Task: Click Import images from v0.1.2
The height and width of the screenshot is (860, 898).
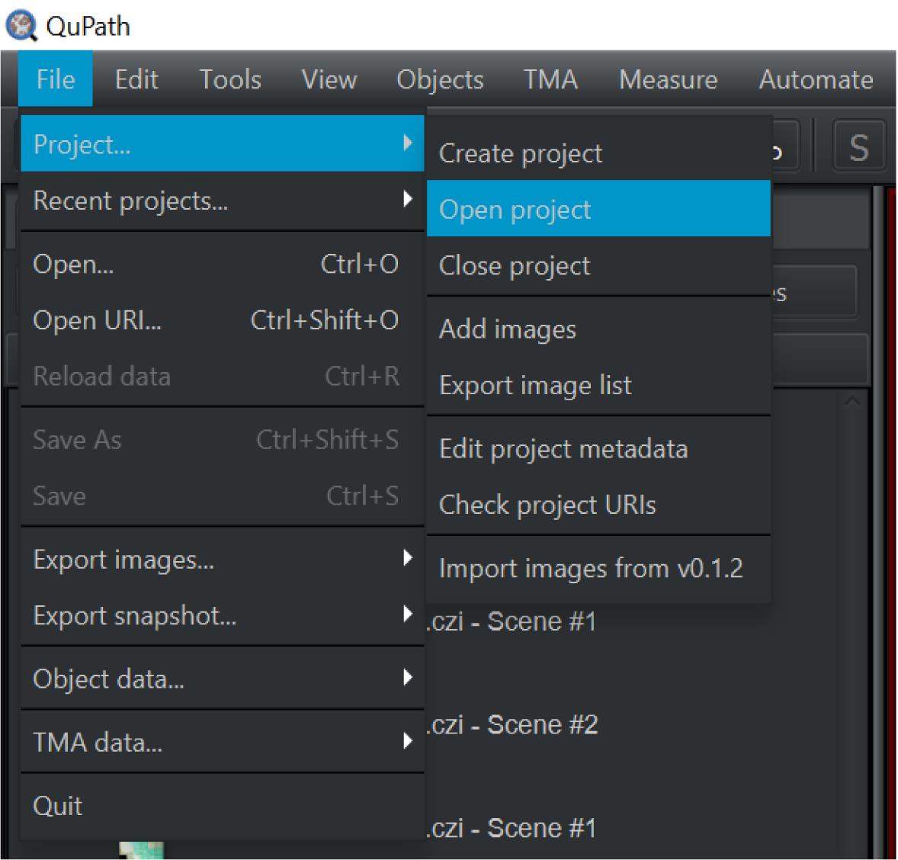Action: [591, 568]
